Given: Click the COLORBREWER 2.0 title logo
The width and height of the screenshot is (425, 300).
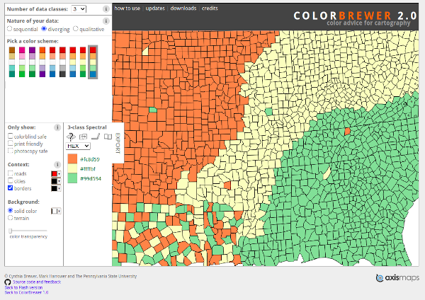Looking at the screenshot, I should pyautogui.click(x=355, y=16).
